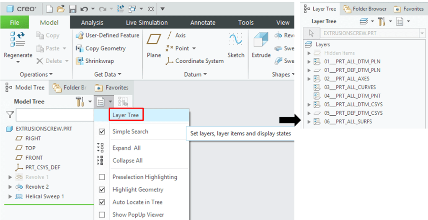Expand the 02__PRT_ALL_AXES layer
This screenshot has width=428, height=220.
309,79
